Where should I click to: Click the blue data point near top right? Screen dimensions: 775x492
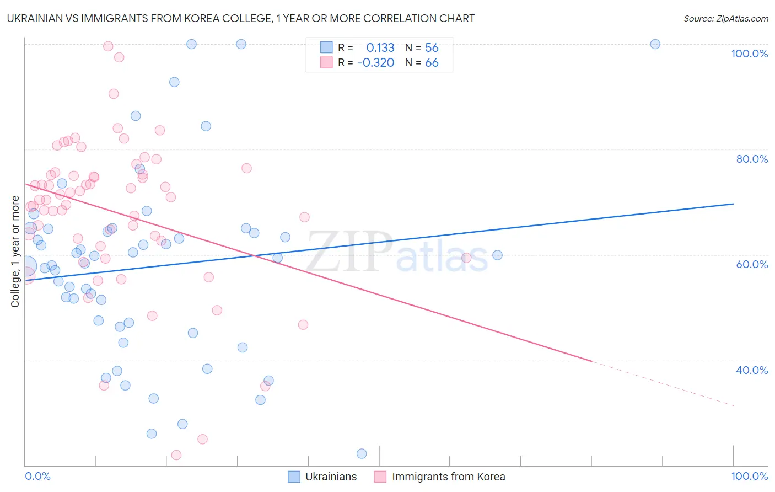(x=655, y=44)
